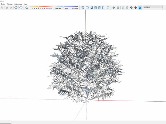Enable Back Edges style
The width and height of the screenshot is (166, 124).
(118, 8)
